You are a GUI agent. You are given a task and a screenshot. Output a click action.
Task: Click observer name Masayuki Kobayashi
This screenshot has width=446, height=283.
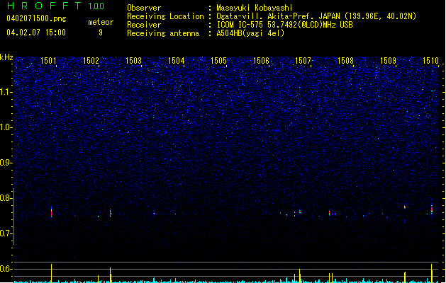click(x=255, y=8)
